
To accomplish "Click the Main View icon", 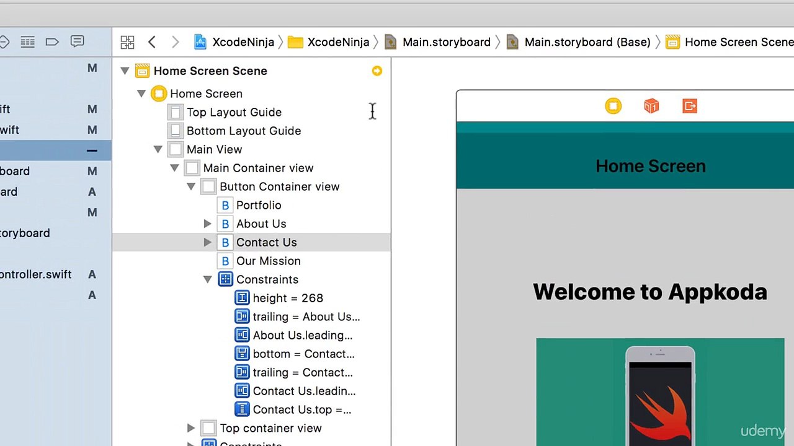I will [x=176, y=149].
